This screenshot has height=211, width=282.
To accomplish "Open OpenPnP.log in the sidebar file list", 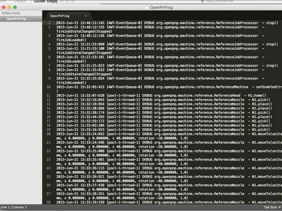I will click(x=16, y=19).
